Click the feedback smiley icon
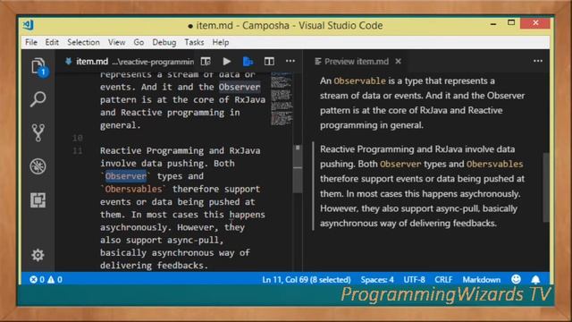Screen dimensions: 572x322 point(516,279)
